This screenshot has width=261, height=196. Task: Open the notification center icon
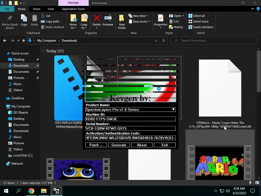coord(253,191)
